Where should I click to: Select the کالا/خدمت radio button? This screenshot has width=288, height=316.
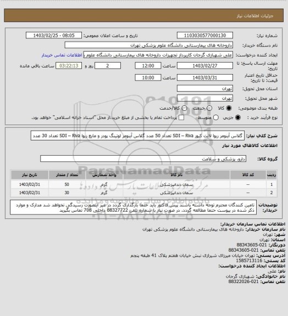(x=184, y=108)
